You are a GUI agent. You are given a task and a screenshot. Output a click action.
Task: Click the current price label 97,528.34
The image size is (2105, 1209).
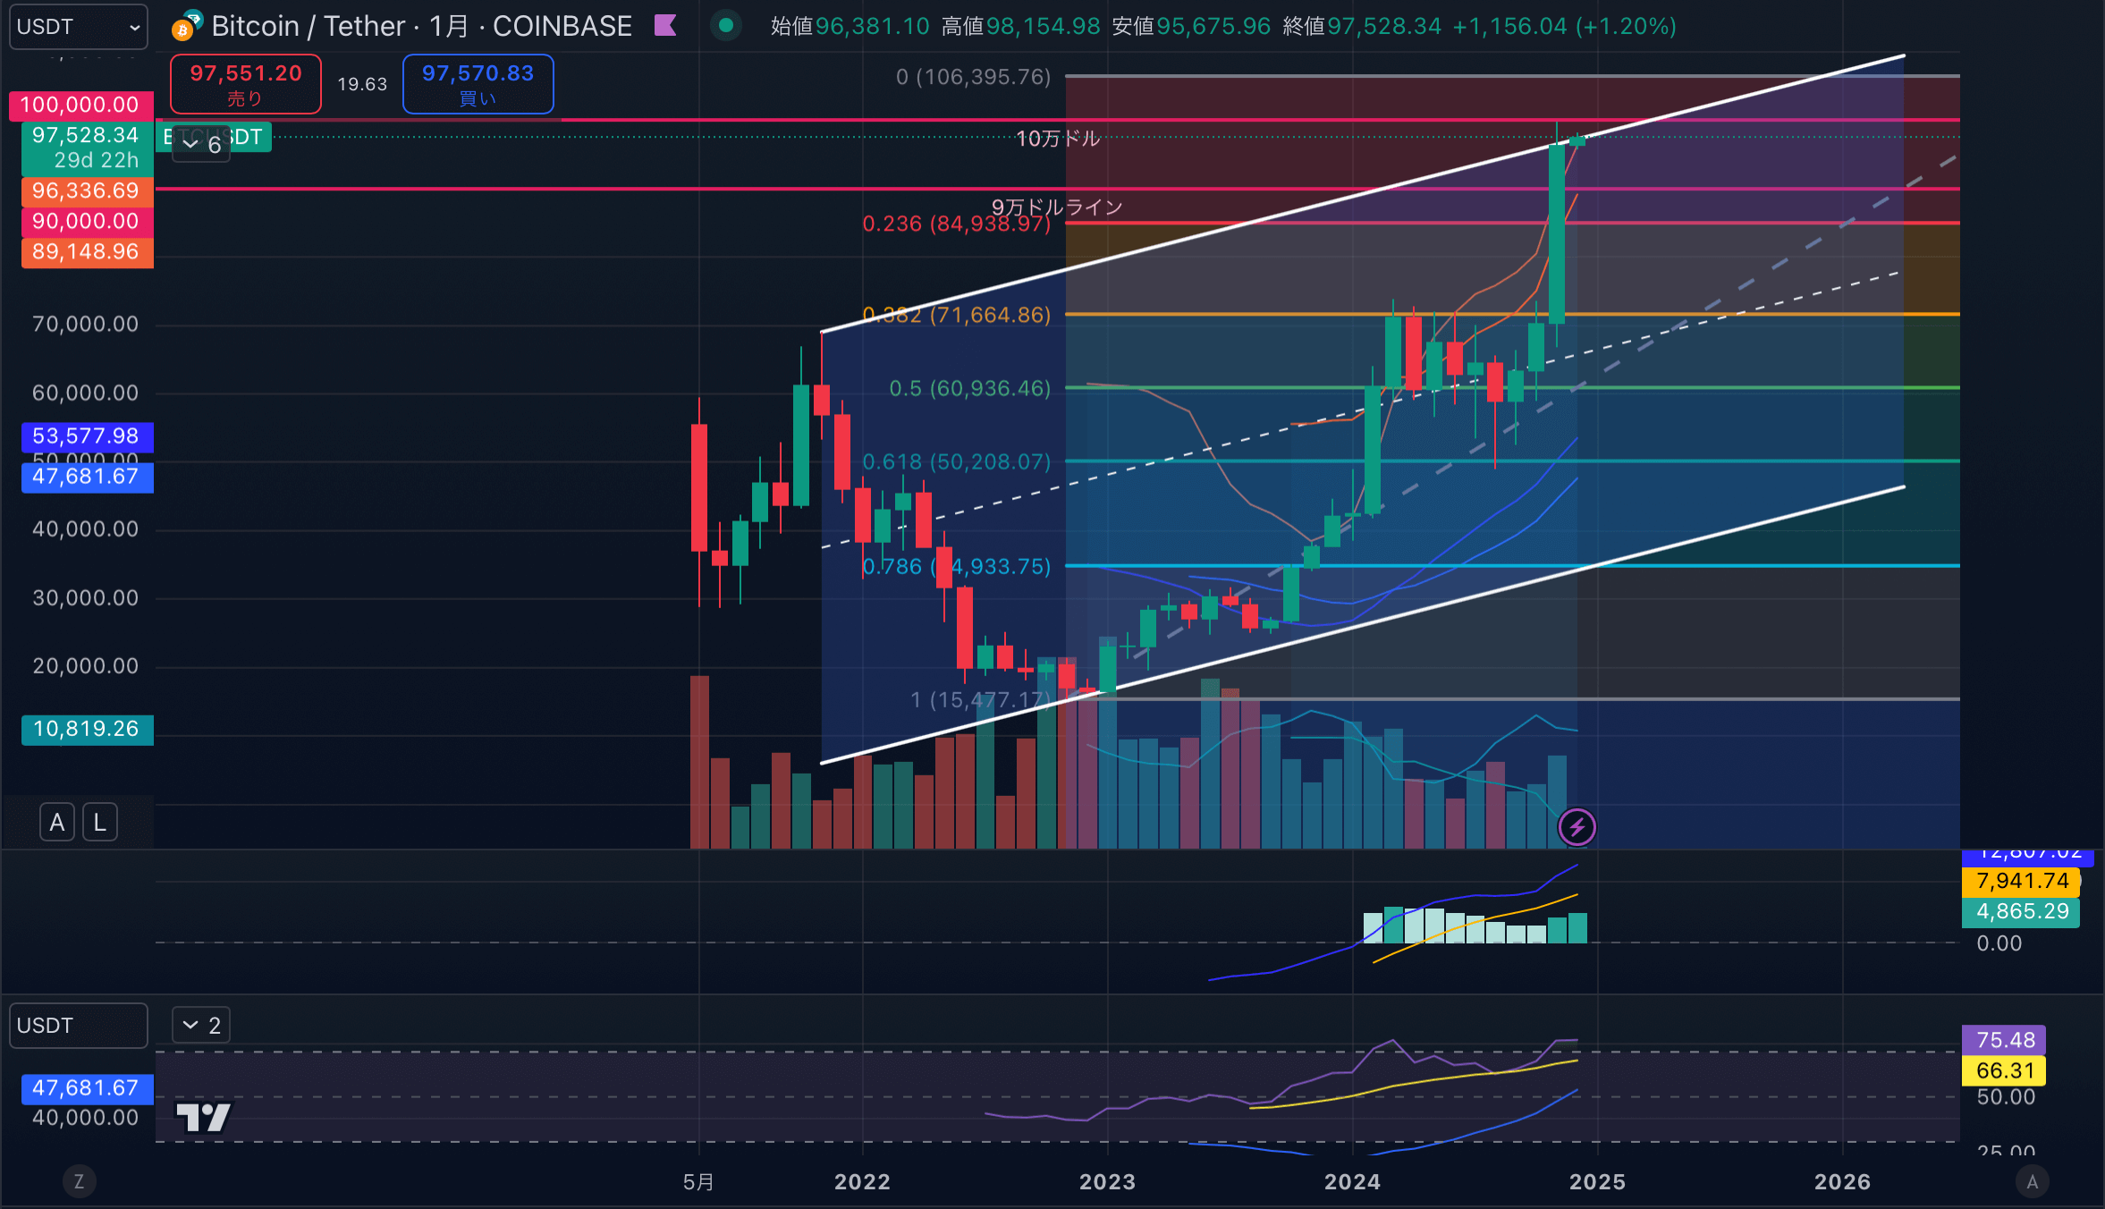[87, 148]
